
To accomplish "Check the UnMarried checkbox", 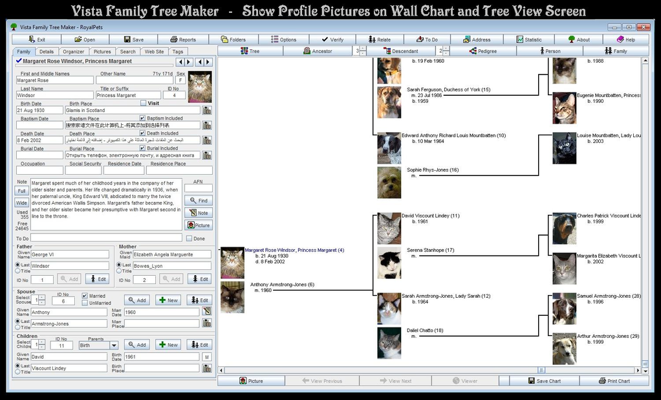I will click(x=85, y=302).
